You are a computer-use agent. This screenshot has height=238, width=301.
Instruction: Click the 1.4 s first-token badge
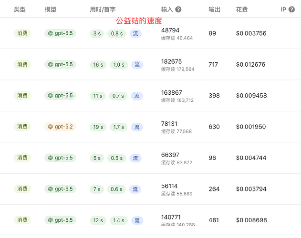119,220
